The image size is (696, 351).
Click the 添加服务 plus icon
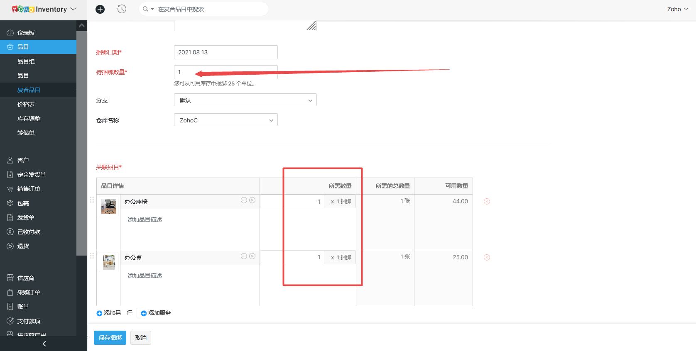tap(144, 314)
